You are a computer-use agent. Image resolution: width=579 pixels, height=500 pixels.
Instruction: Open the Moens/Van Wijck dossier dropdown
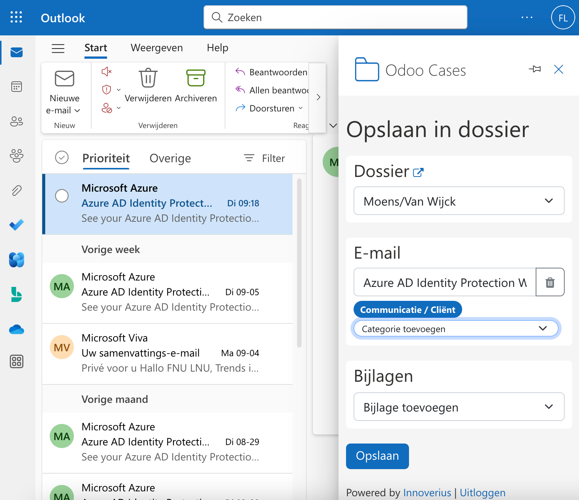click(x=459, y=201)
